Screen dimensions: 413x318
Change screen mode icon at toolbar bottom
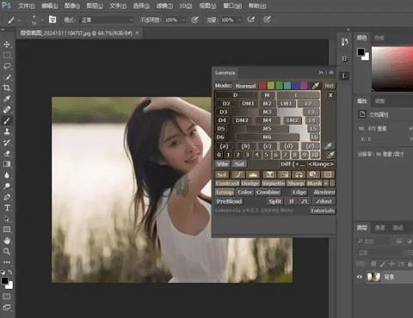point(7,308)
